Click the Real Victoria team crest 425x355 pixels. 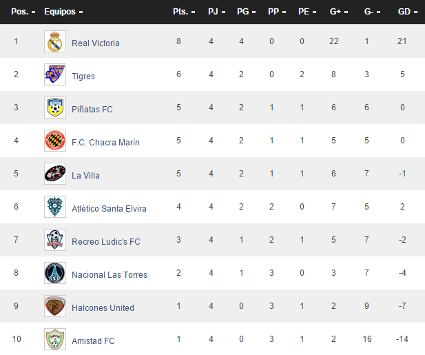click(x=54, y=42)
